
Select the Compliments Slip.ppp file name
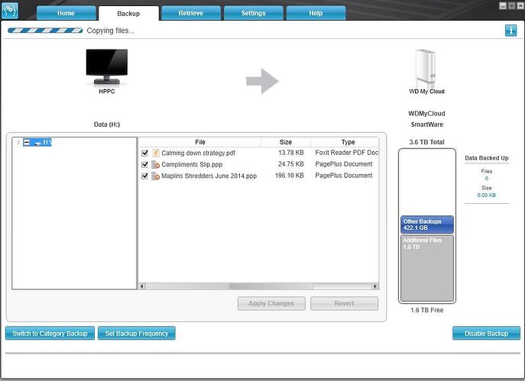click(192, 165)
